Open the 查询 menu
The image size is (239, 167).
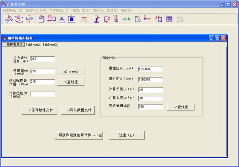[98, 10]
